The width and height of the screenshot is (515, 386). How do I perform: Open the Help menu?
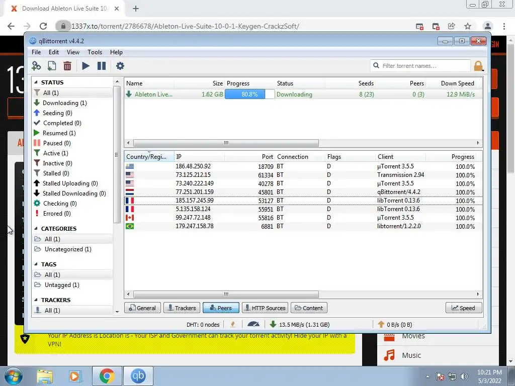(x=116, y=52)
